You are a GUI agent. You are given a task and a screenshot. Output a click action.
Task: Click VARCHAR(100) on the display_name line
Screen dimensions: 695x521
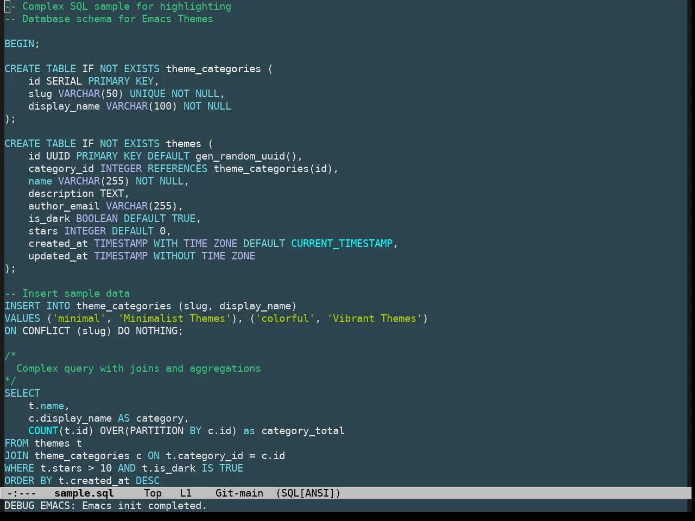pos(142,106)
